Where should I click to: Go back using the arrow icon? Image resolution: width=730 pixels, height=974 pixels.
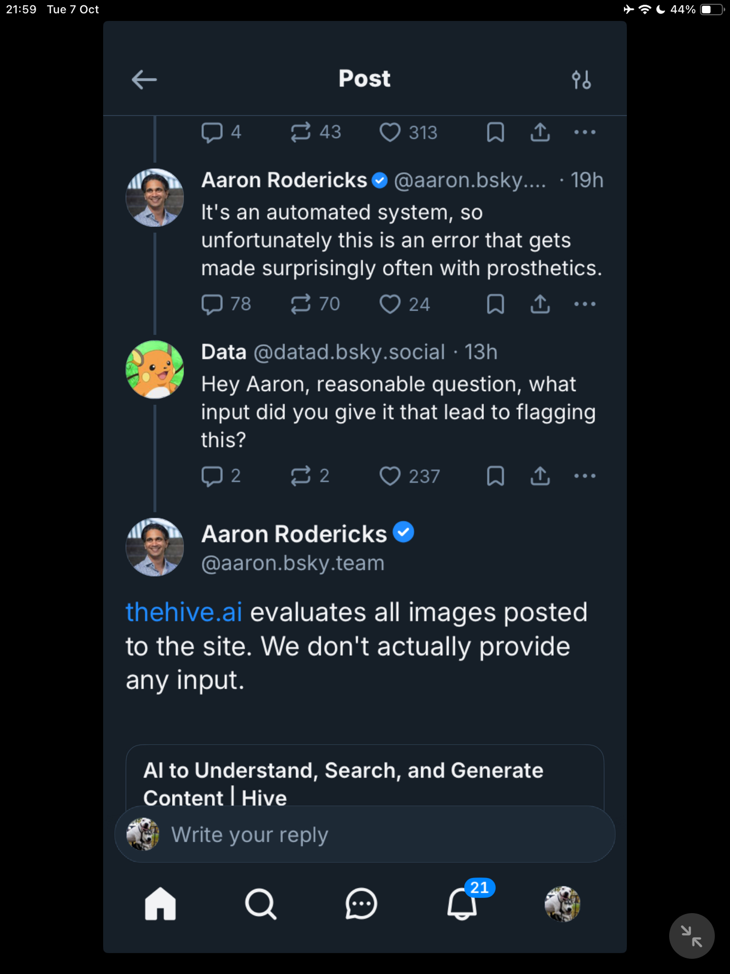coord(144,79)
